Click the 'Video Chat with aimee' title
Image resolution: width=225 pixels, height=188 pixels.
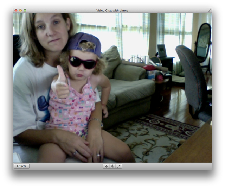(x=112, y=11)
